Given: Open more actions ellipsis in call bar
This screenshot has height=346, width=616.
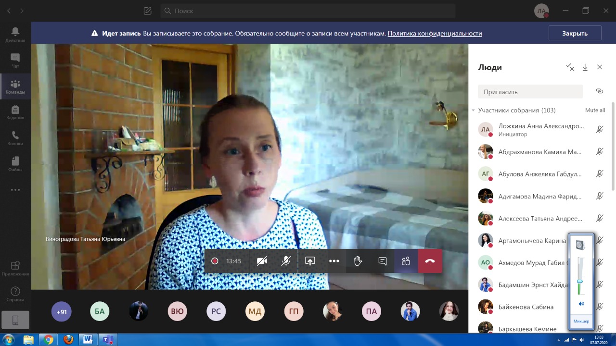Looking at the screenshot, I should [334, 261].
